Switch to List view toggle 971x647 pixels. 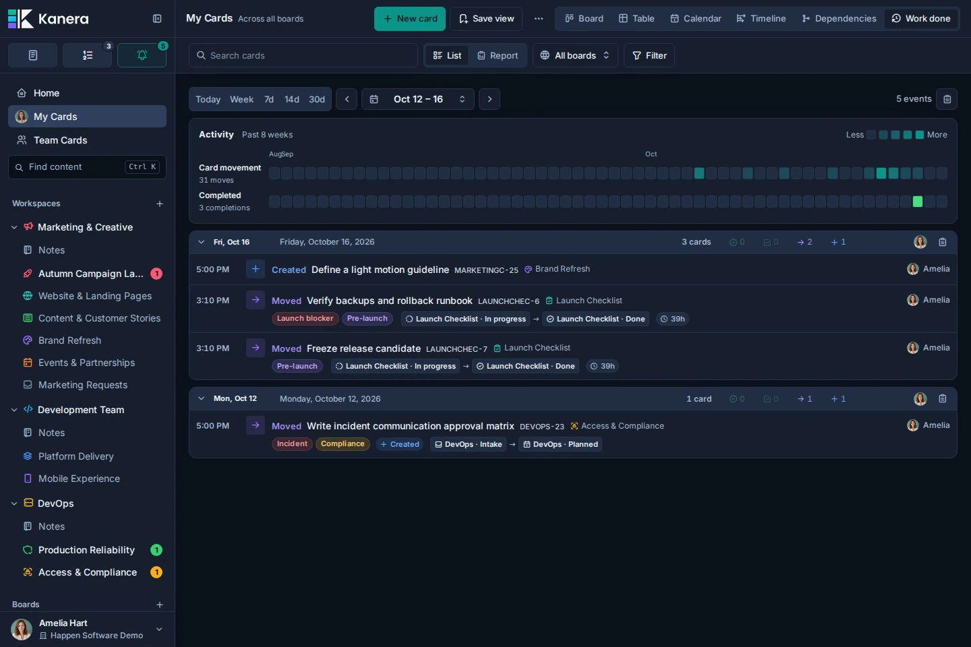point(447,55)
